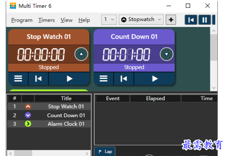Start Stop Watch 01 with play button
This screenshot has width=226, height=156.
pyautogui.click(x=69, y=79)
